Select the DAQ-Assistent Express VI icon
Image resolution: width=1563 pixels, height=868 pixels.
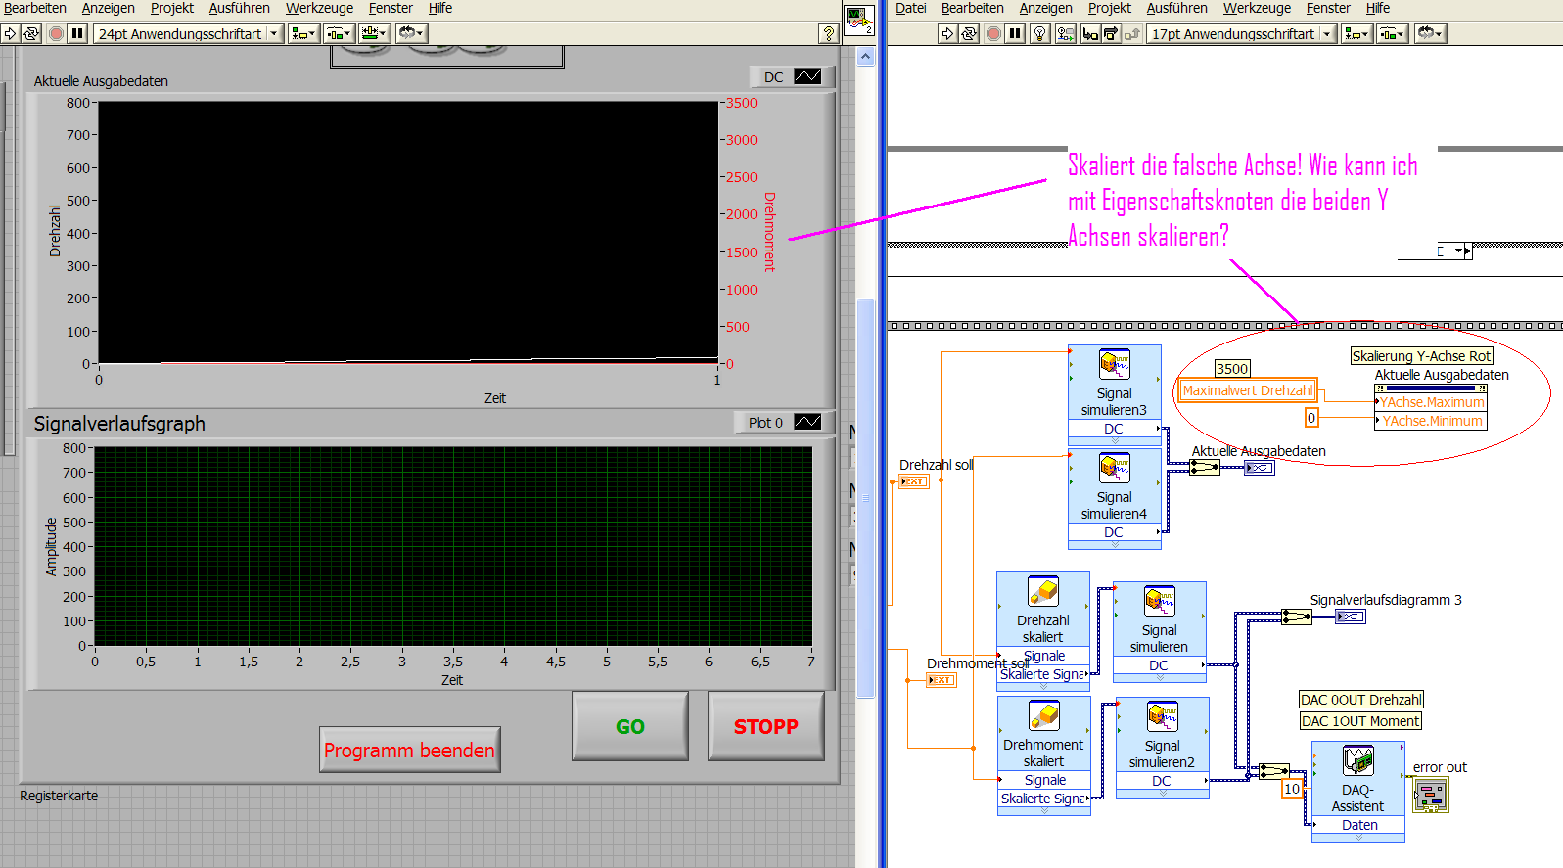pos(1358,760)
